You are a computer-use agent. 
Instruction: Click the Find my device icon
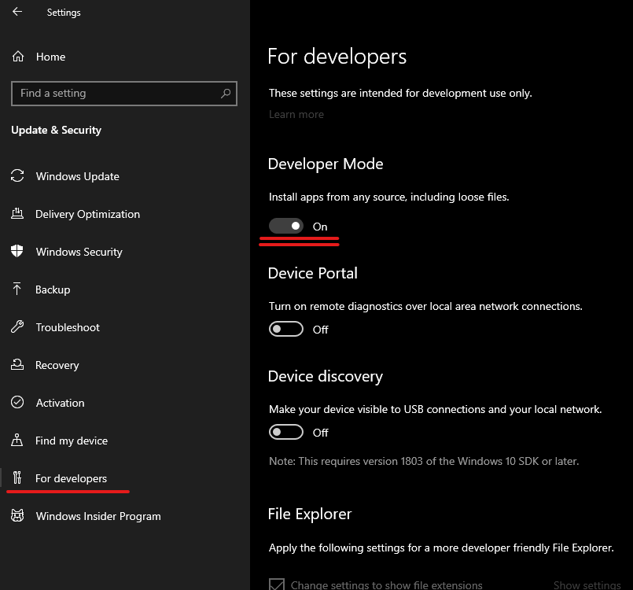[17, 440]
